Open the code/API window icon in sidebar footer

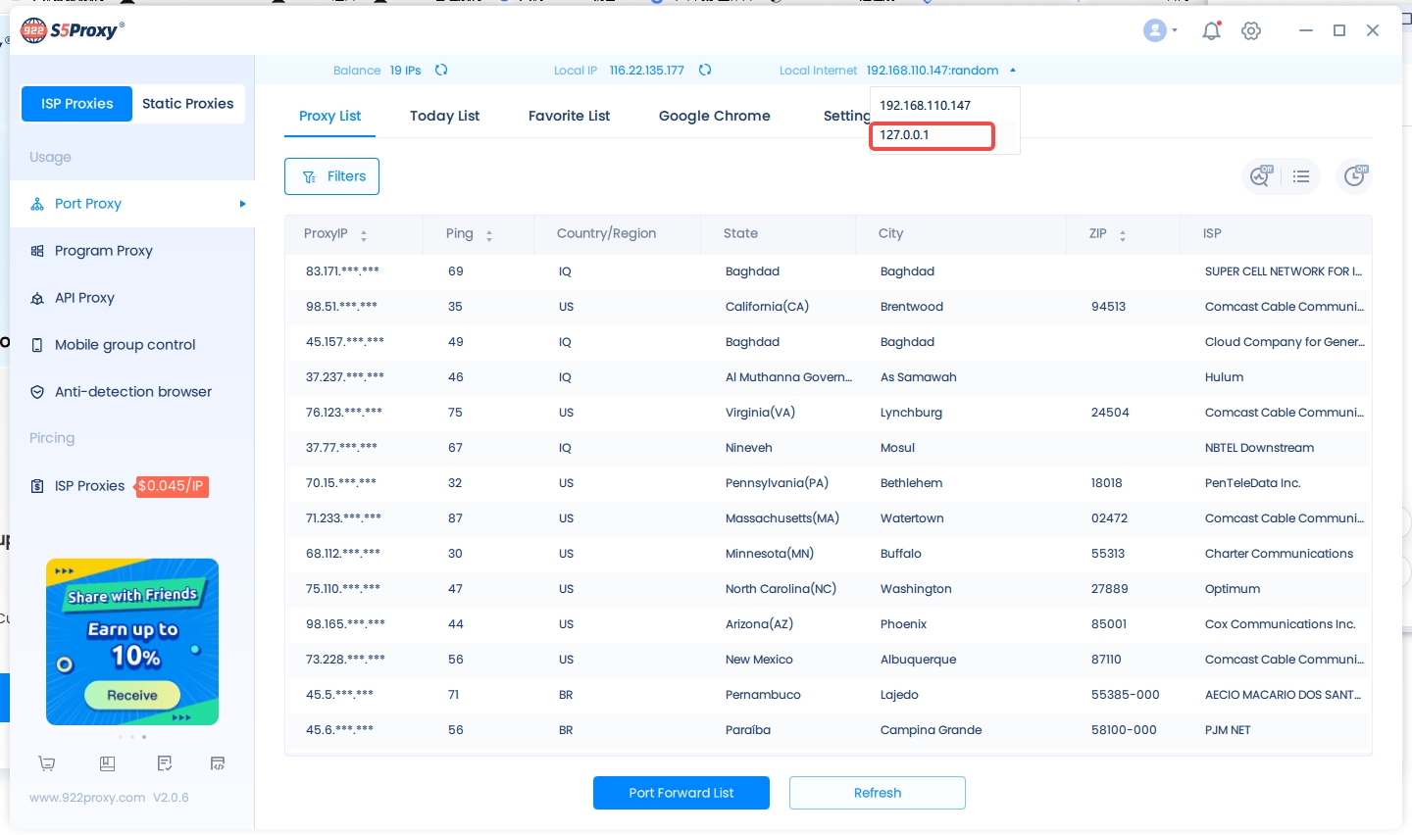pos(218,763)
